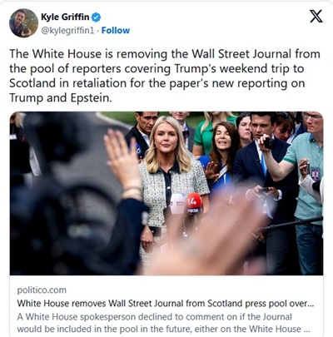Open the press pool photo thumbnail
This screenshot has height=337, width=333.
click(166, 193)
